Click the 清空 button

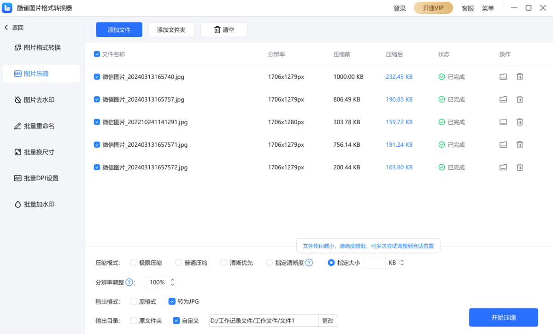click(224, 29)
